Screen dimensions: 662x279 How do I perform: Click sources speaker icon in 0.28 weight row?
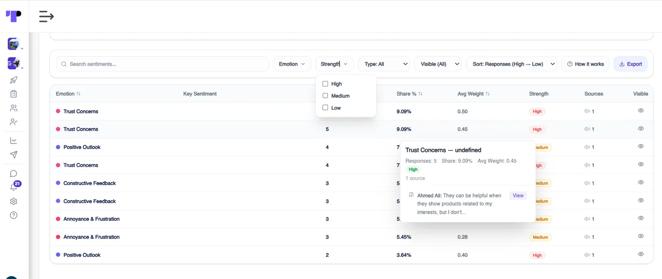pos(587,237)
